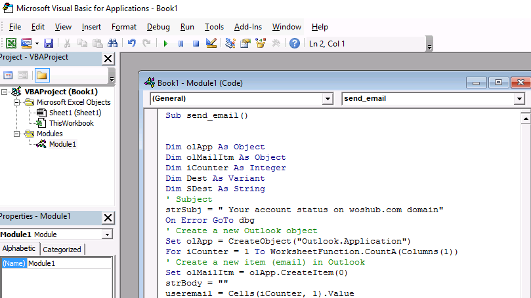Open the Format menu
Screen dimensions: 531x298
(124, 27)
